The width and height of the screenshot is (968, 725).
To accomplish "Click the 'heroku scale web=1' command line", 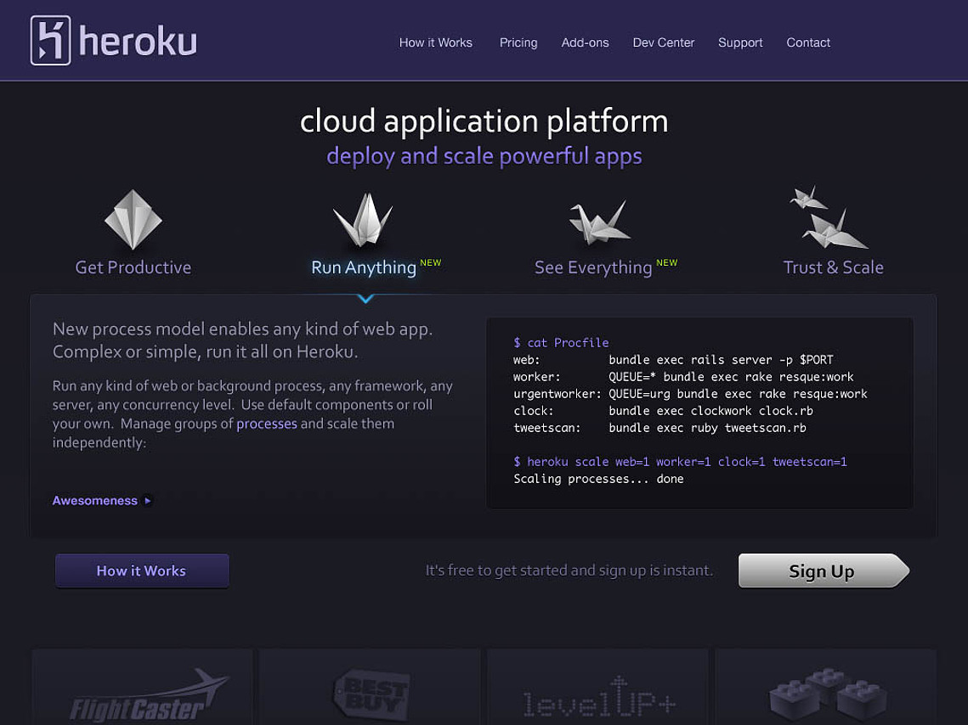I will coord(680,462).
